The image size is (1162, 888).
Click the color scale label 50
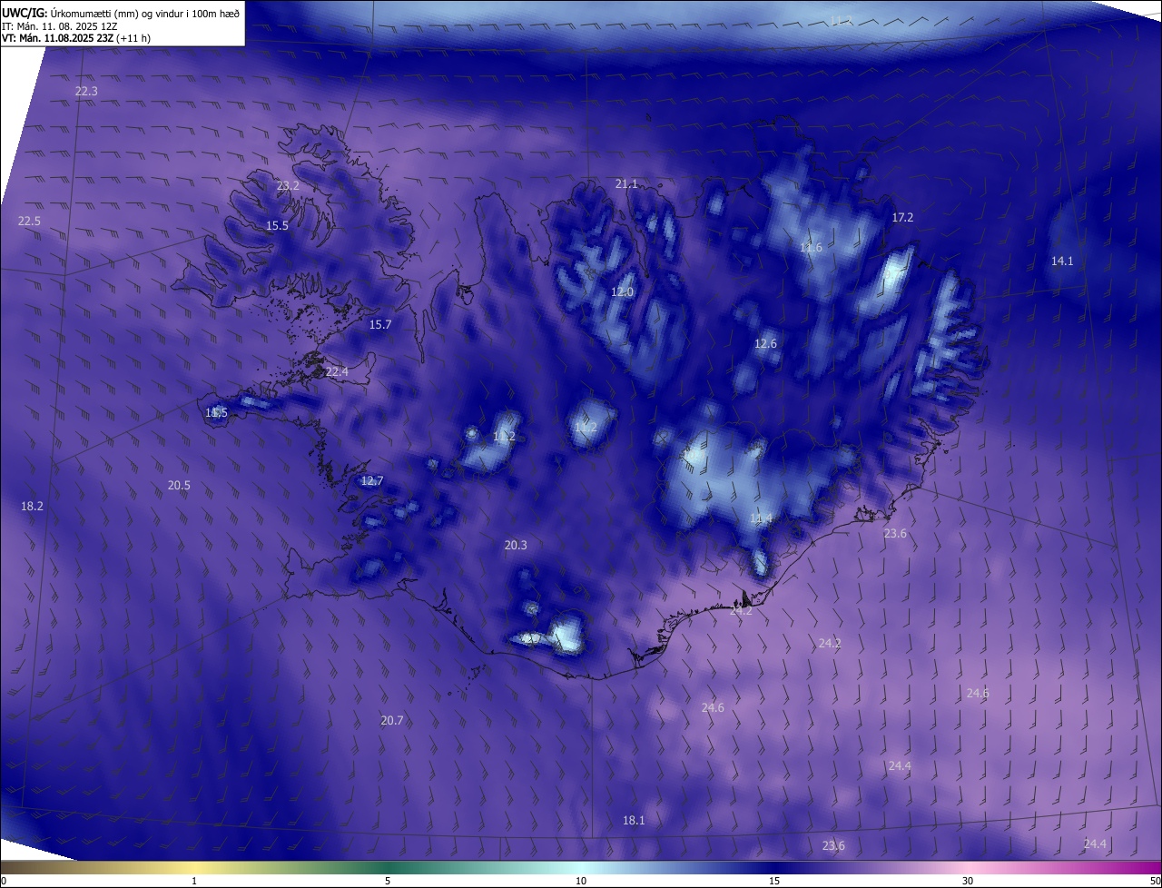(1155, 881)
